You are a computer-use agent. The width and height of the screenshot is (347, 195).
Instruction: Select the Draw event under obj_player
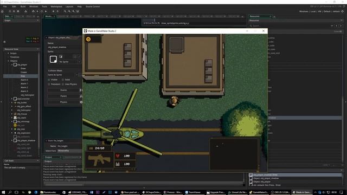23,69
